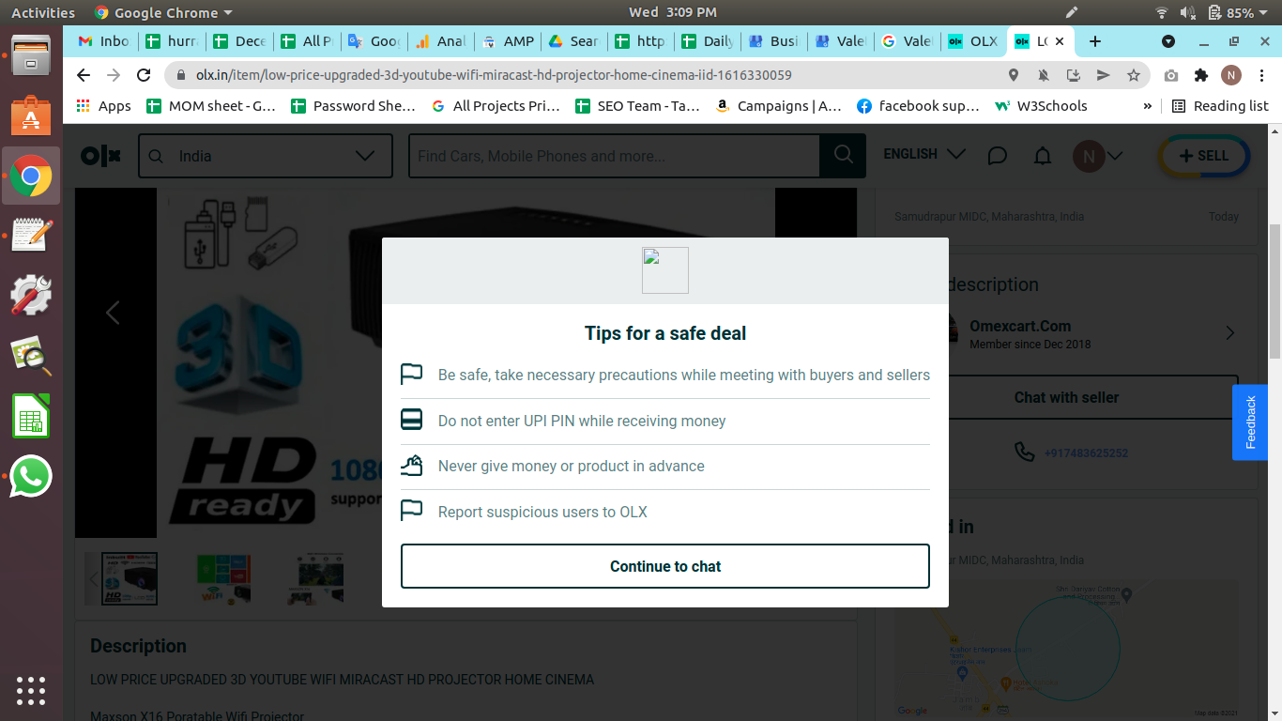This screenshot has width=1282, height=721.
Task: Open Chrome extensions puzzle icon
Action: coord(1200,75)
